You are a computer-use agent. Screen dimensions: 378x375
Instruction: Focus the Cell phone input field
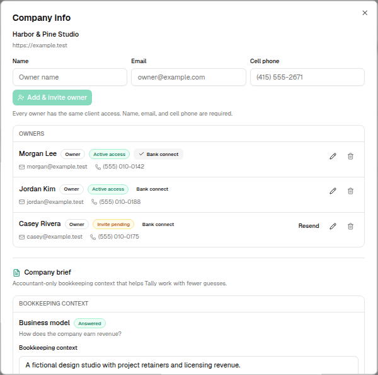coord(307,77)
